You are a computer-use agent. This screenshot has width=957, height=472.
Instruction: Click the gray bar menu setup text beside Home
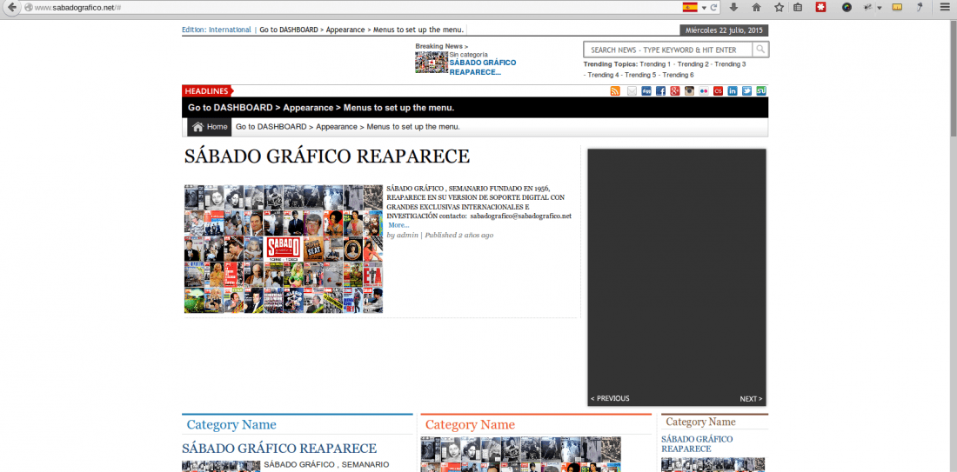pos(348,127)
